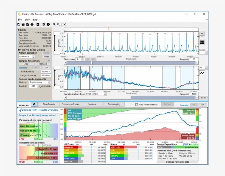Click the RR trend line icon
The width and height of the screenshot is (225, 176).
202,73
